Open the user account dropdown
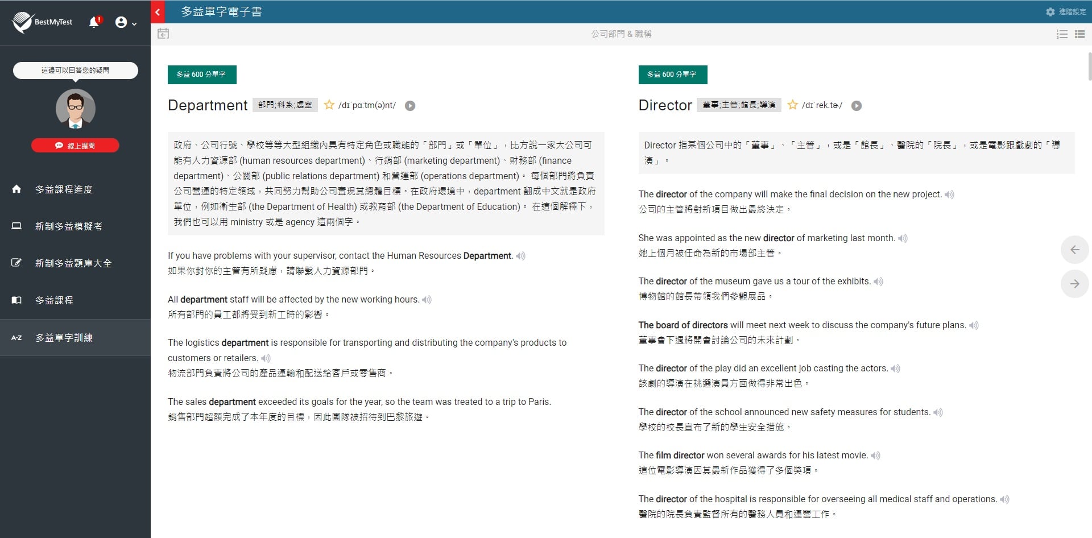 coord(126,23)
